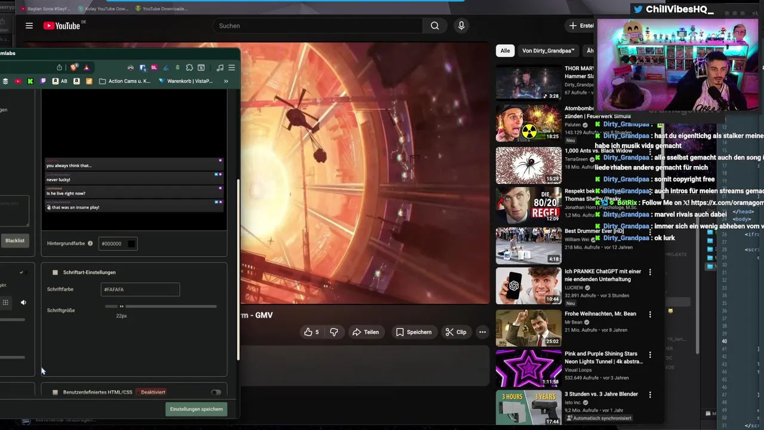Save the video with Speichern button
The width and height of the screenshot is (764, 430).
(414, 332)
